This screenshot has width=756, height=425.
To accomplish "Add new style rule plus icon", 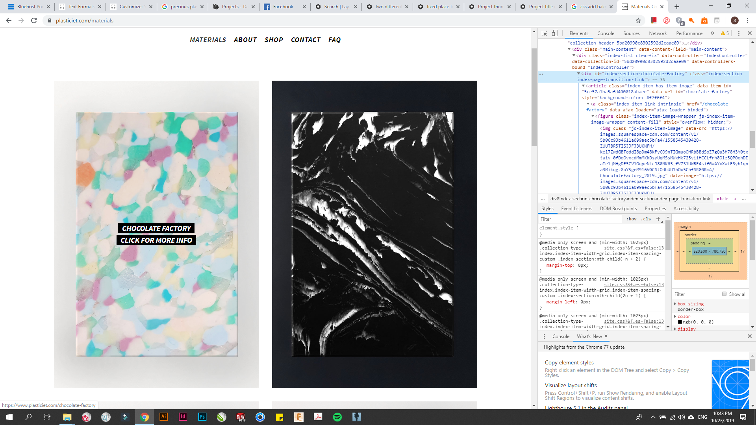I will click(x=658, y=219).
